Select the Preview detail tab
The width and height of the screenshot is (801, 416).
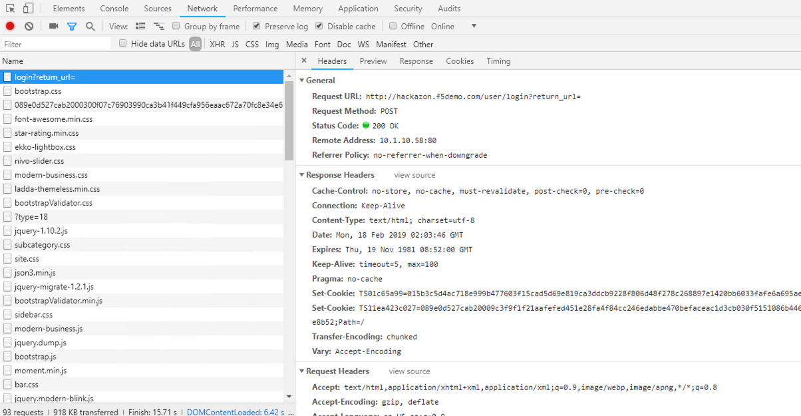pyautogui.click(x=373, y=61)
